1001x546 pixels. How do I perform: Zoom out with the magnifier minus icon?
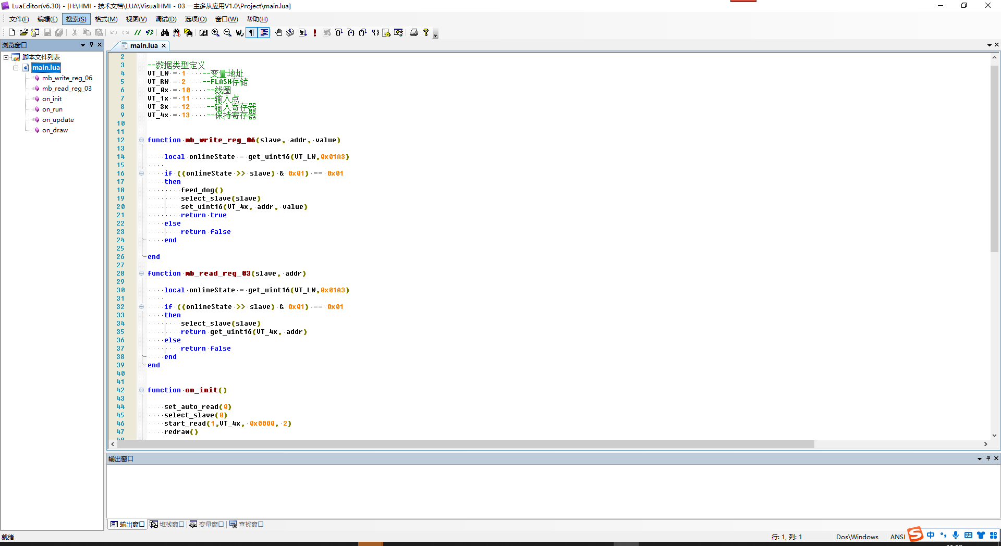tap(227, 32)
